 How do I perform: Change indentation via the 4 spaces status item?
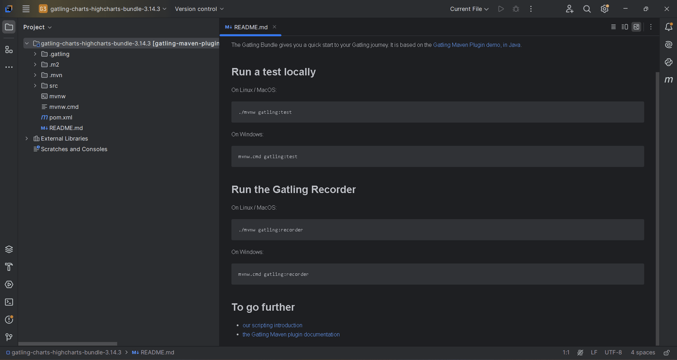point(643,352)
